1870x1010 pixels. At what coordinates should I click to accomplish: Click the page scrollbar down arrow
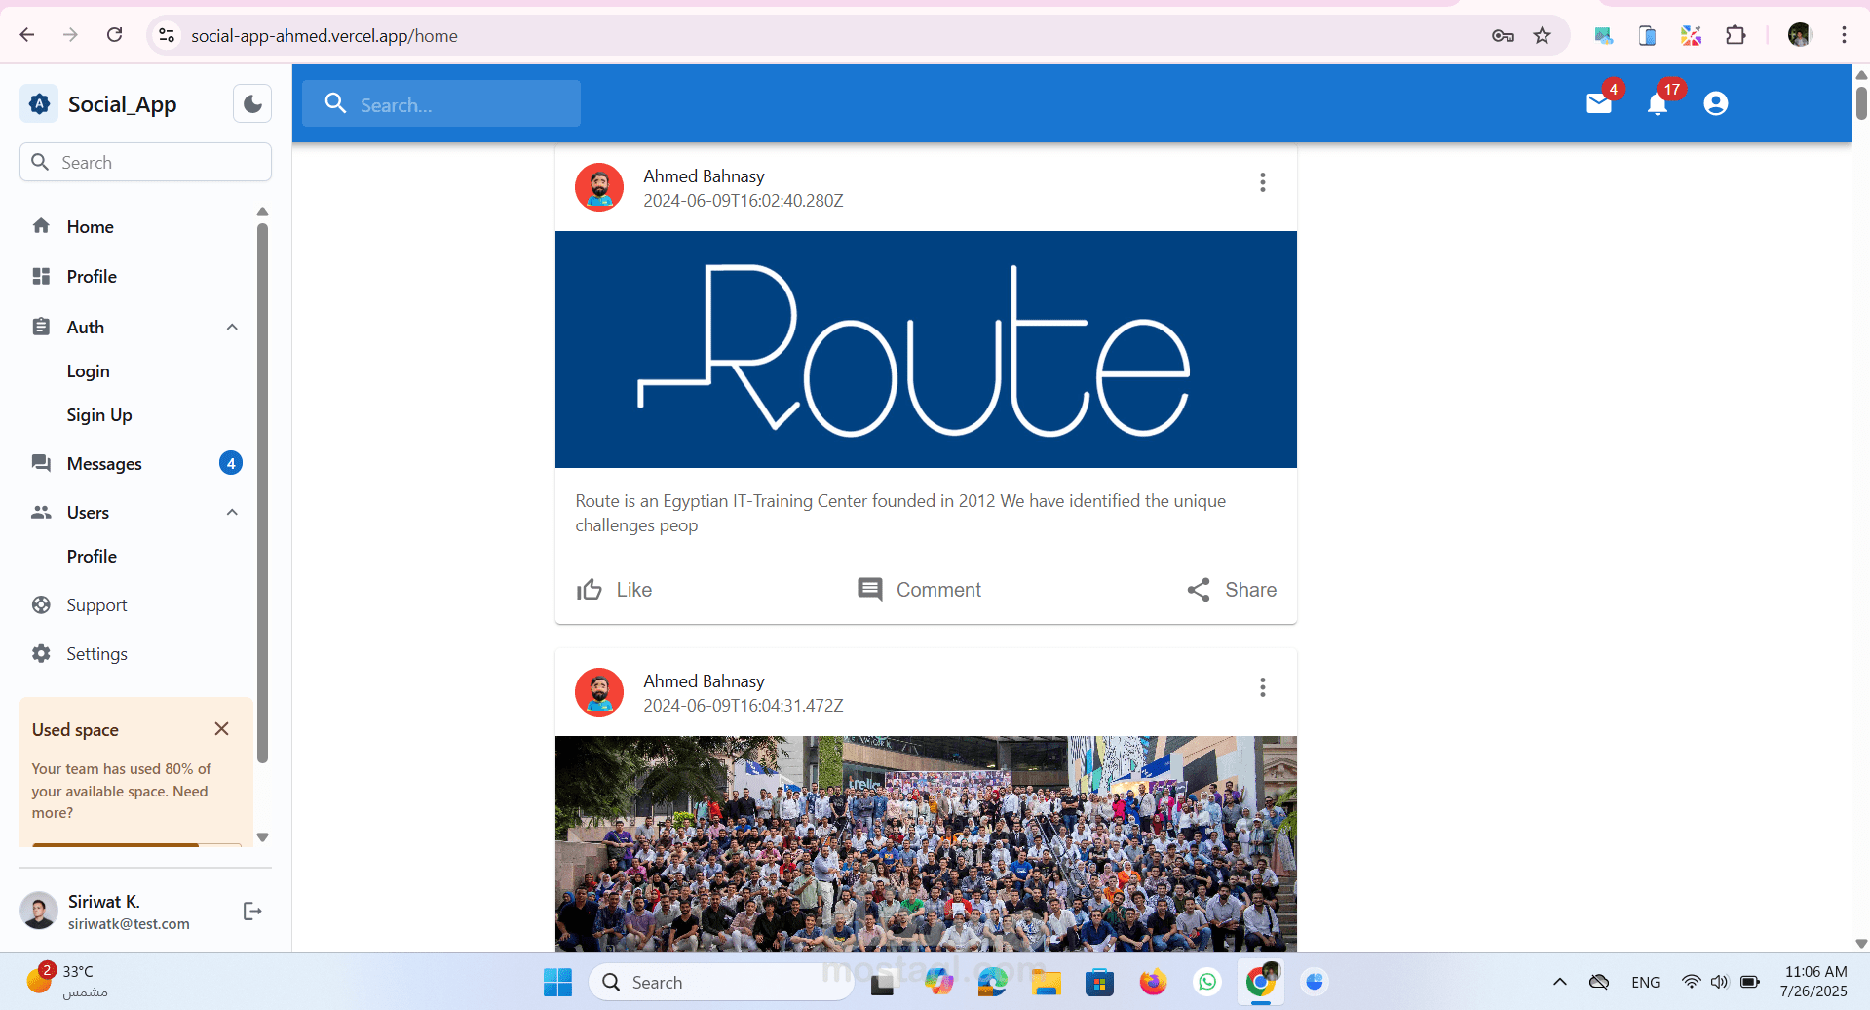tap(1861, 944)
